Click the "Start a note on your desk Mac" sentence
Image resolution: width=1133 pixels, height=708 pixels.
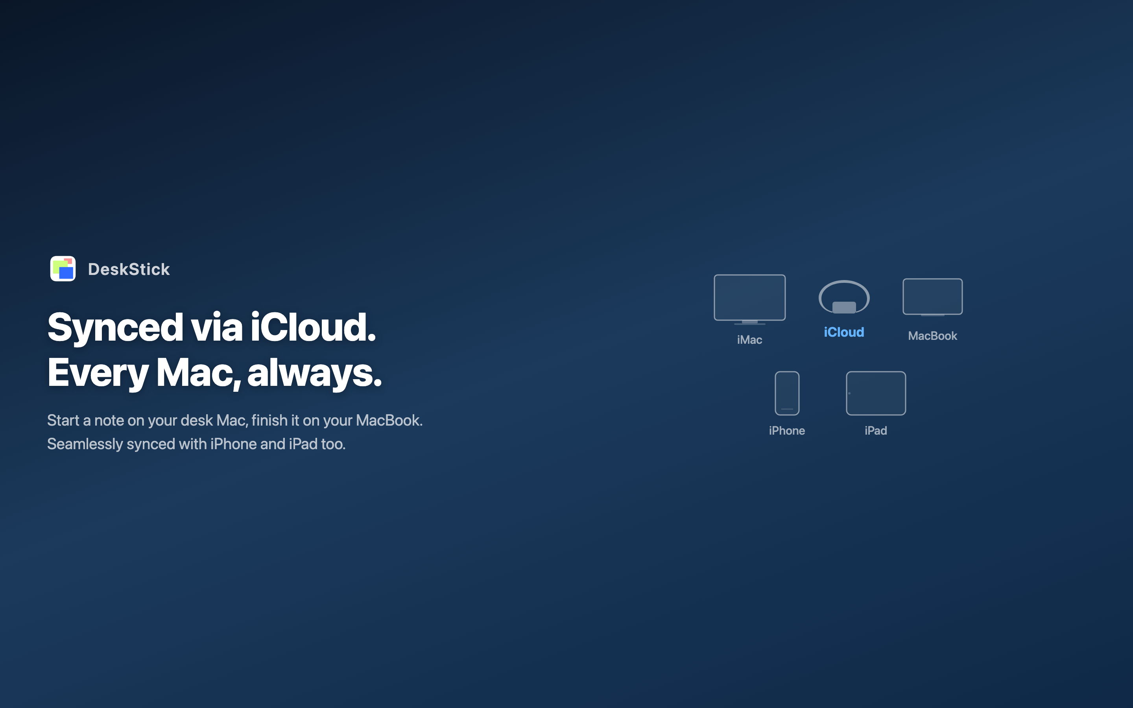(x=235, y=420)
